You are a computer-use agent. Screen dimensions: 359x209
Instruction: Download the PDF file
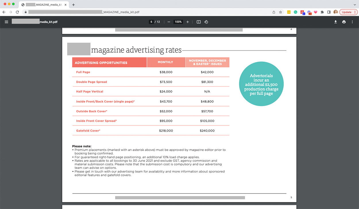point(335,22)
